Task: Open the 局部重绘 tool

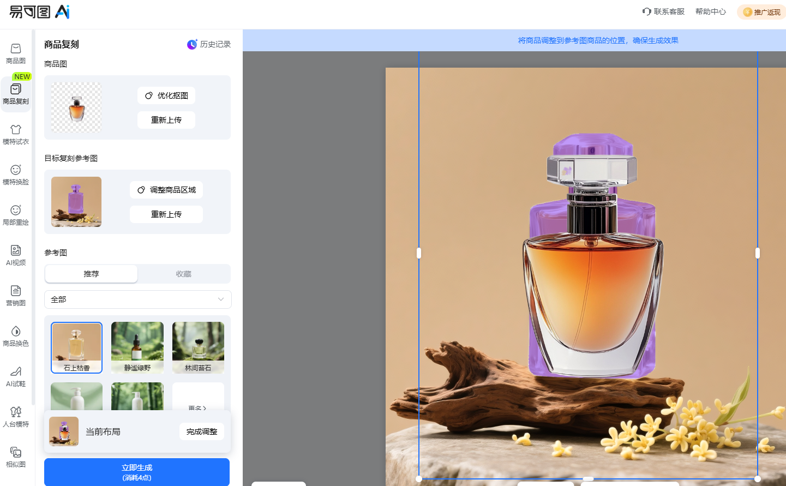Action: 16,215
